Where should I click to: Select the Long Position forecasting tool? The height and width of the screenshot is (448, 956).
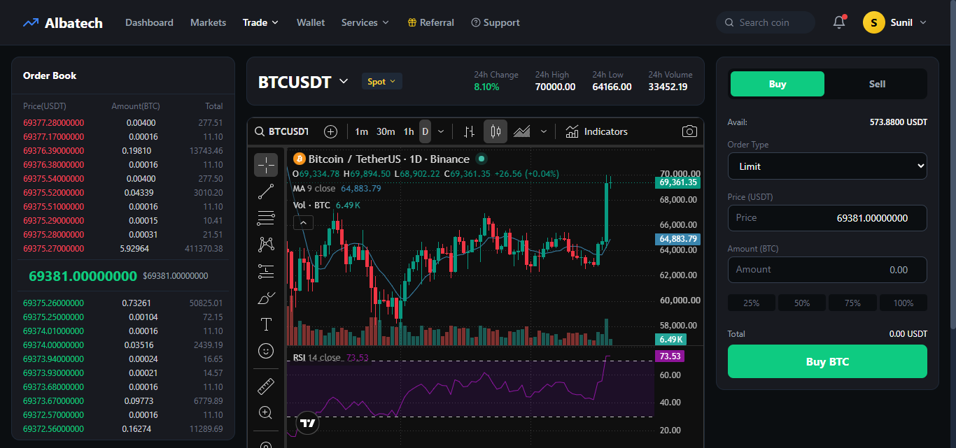(x=266, y=271)
